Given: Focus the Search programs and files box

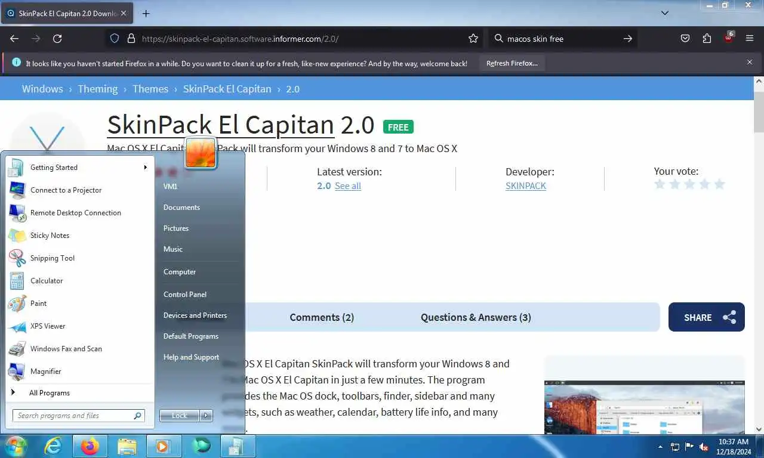Looking at the screenshot, I should pos(79,416).
